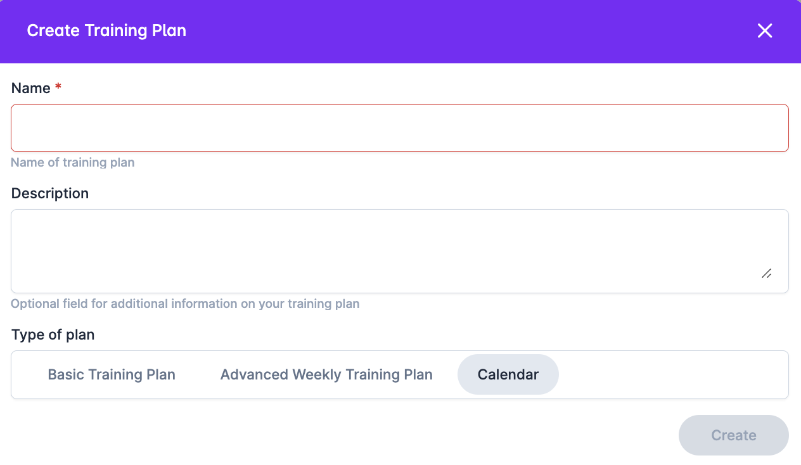The height and width of the screenshot is (465, 801).
Task: Select the Basic Training Plan option
Action: click(112, 374)
